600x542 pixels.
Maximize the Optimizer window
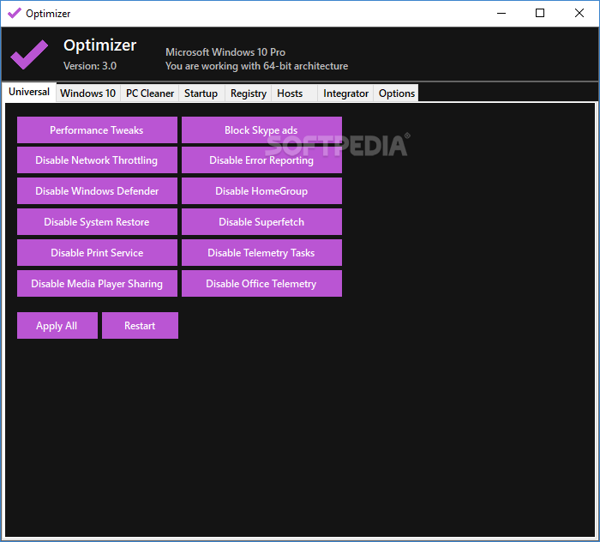(540, 14)
